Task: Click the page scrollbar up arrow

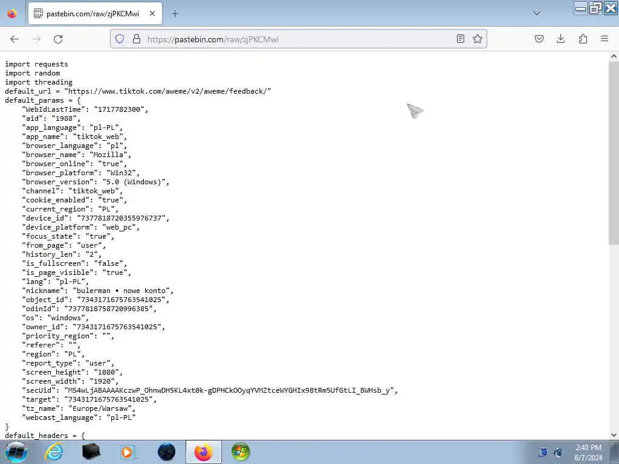Action: (614, 56)
